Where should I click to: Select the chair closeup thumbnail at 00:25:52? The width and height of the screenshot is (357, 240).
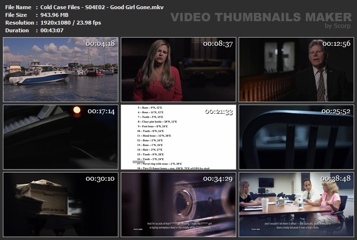point(296,137)
